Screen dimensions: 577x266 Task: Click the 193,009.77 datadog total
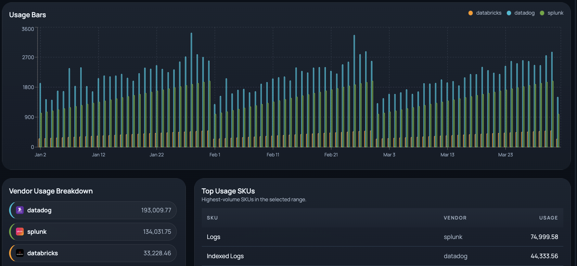pos(156,210)
